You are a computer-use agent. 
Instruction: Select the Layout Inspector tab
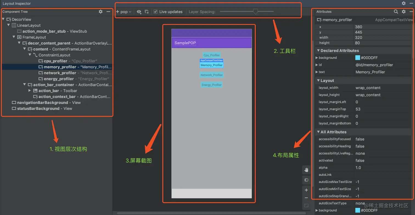[x=17, y=4]
